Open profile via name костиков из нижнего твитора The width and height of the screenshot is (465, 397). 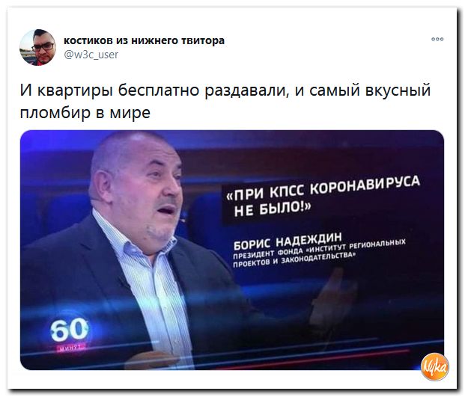coord(144,40)
